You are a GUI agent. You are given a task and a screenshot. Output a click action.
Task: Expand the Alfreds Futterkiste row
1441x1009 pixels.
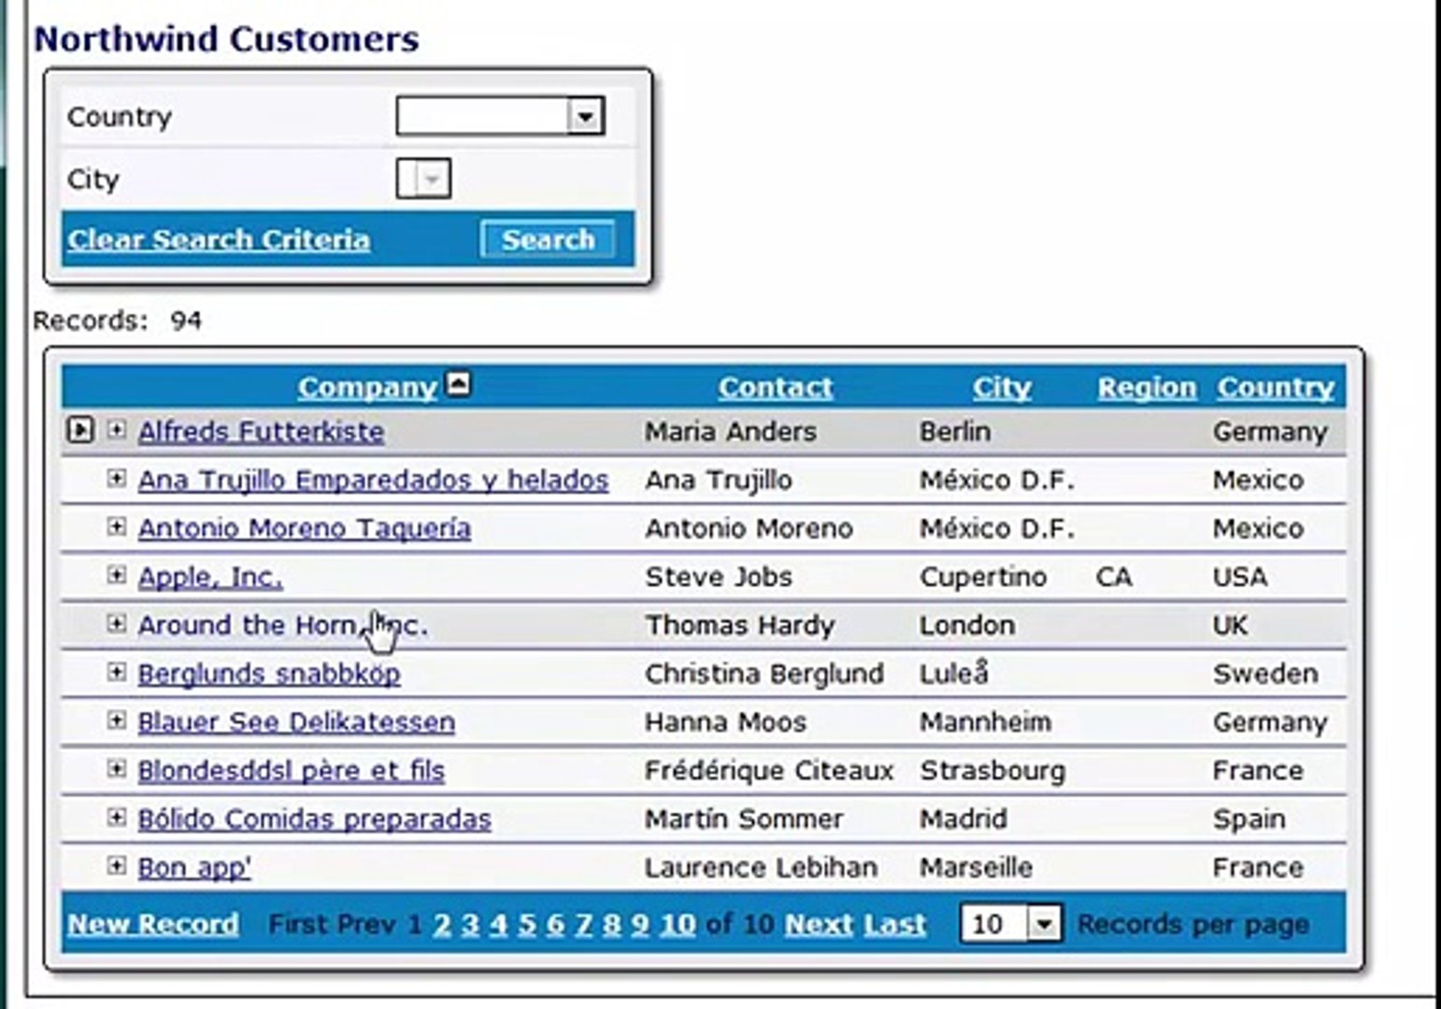(116, 430)
